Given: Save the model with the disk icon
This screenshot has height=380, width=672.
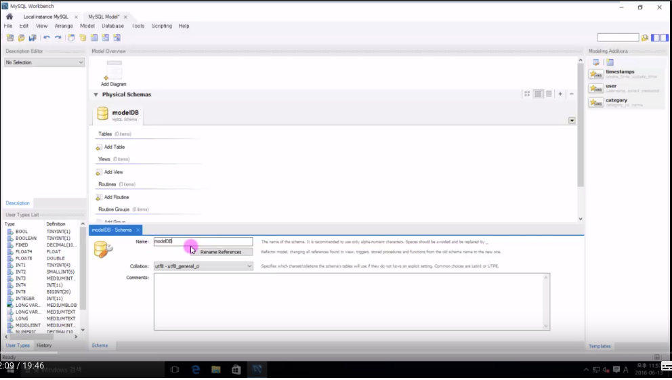Looking at the screenshot, I should click(33, 38).
